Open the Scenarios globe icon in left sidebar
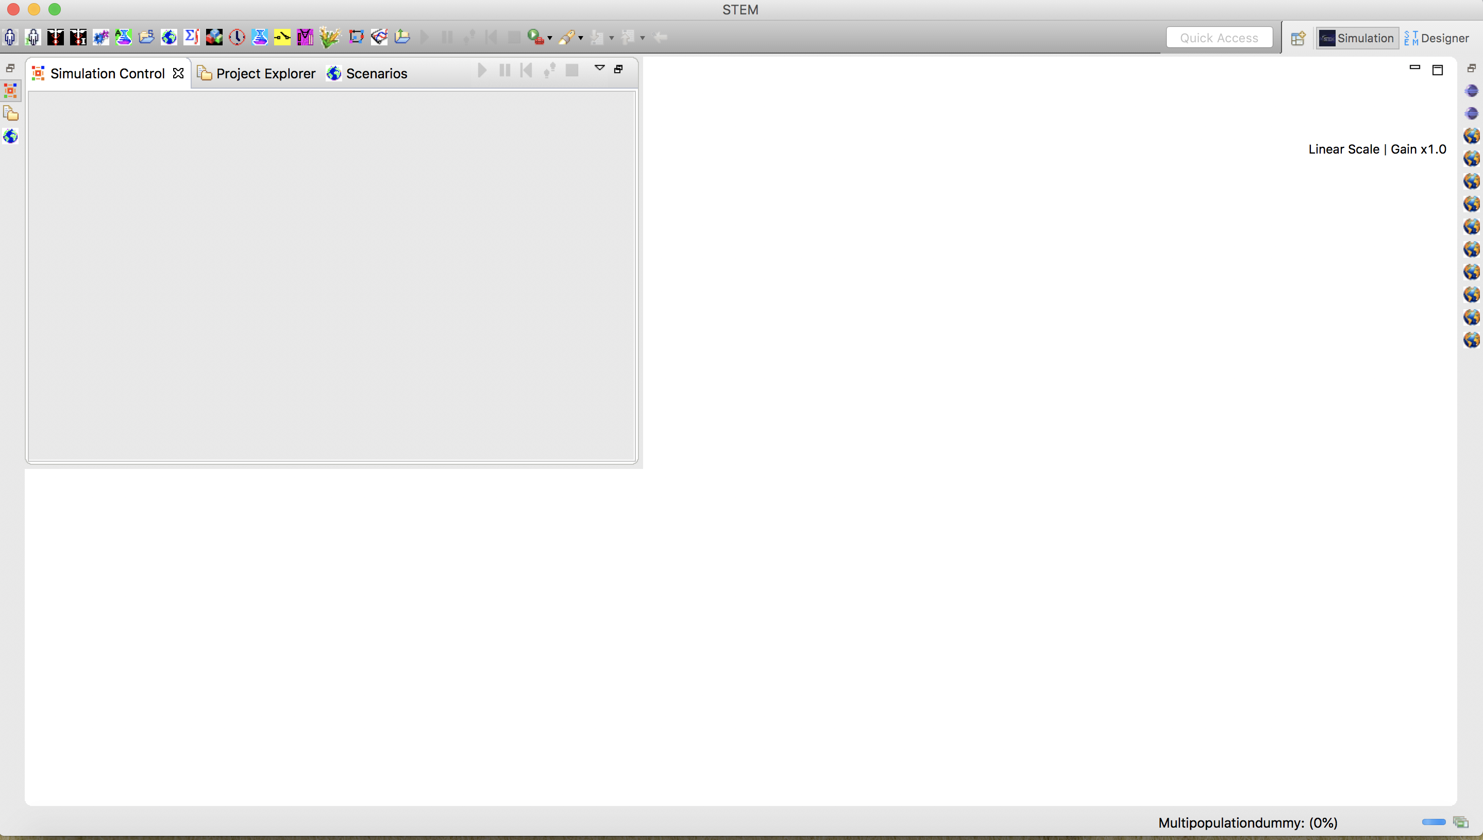Viewport: 1483px width, 840px height. pos(10,136)
